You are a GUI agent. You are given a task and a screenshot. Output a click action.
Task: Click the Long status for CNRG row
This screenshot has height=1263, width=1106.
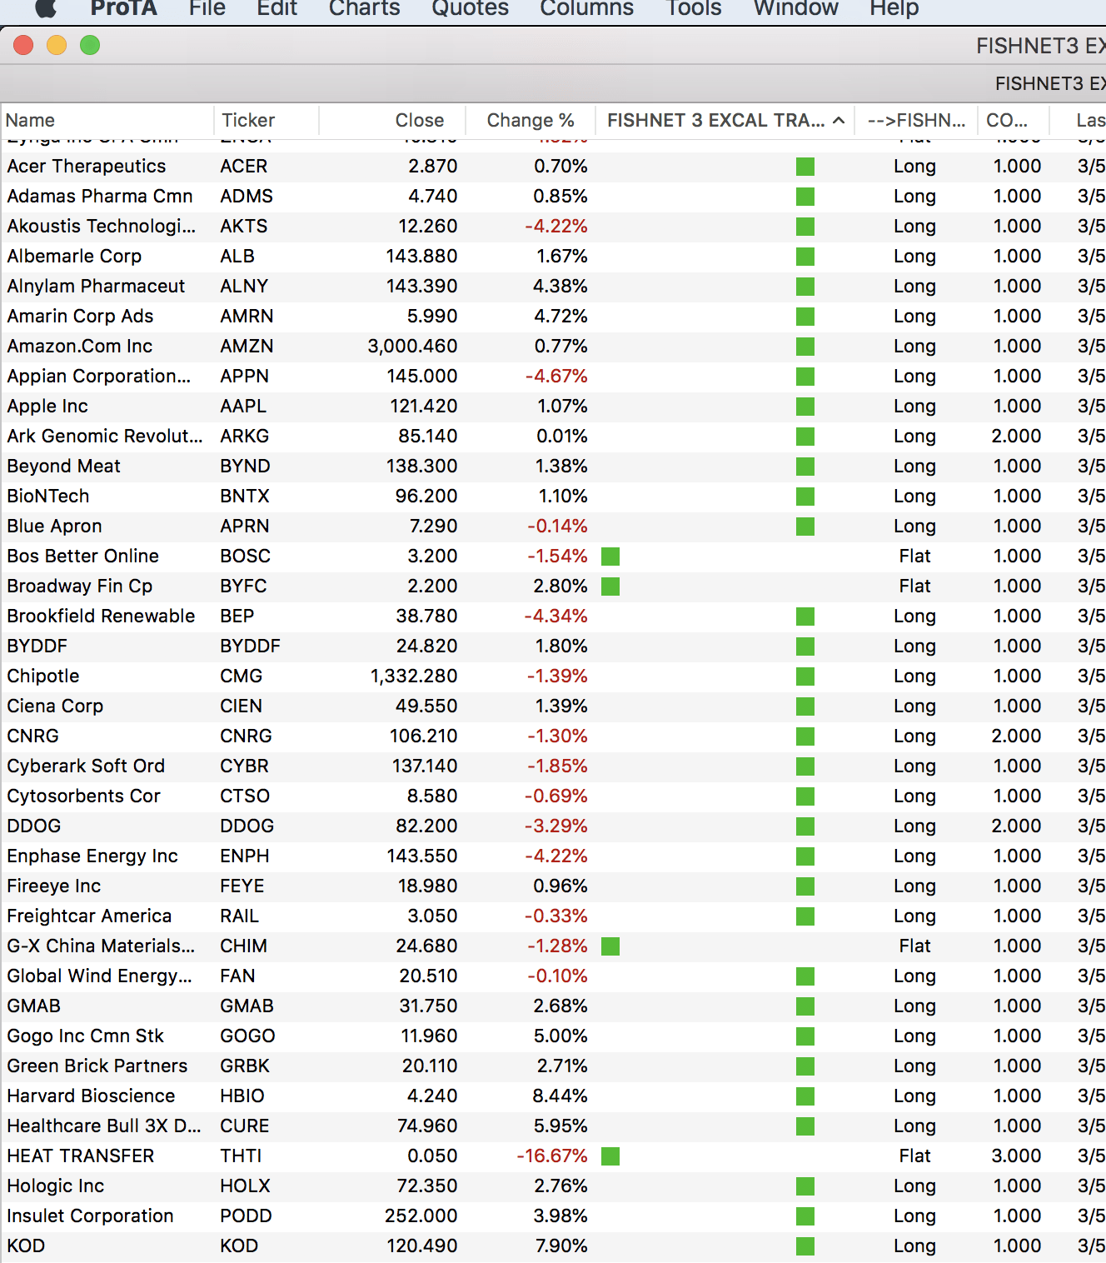914,736
